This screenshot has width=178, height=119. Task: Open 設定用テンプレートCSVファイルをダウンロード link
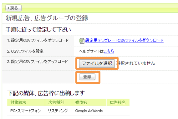tap(125, 41)
